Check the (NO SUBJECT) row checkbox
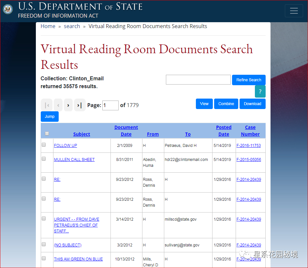The image size is (308, 268). click(x=44, y=244)
